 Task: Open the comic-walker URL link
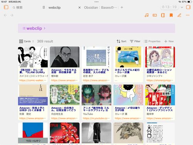(x=33, y=80)
